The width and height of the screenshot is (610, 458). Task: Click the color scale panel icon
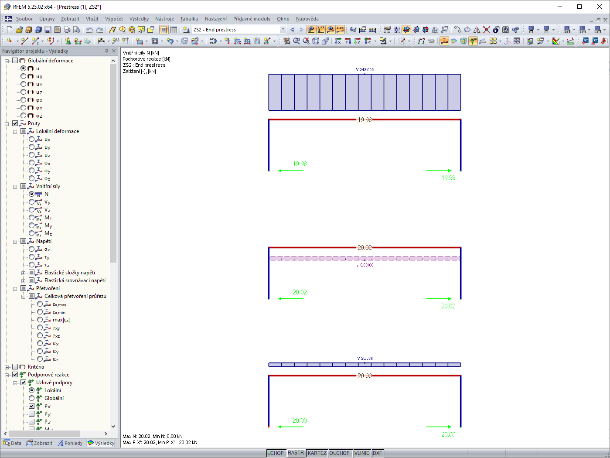click(x=555, y=41)
